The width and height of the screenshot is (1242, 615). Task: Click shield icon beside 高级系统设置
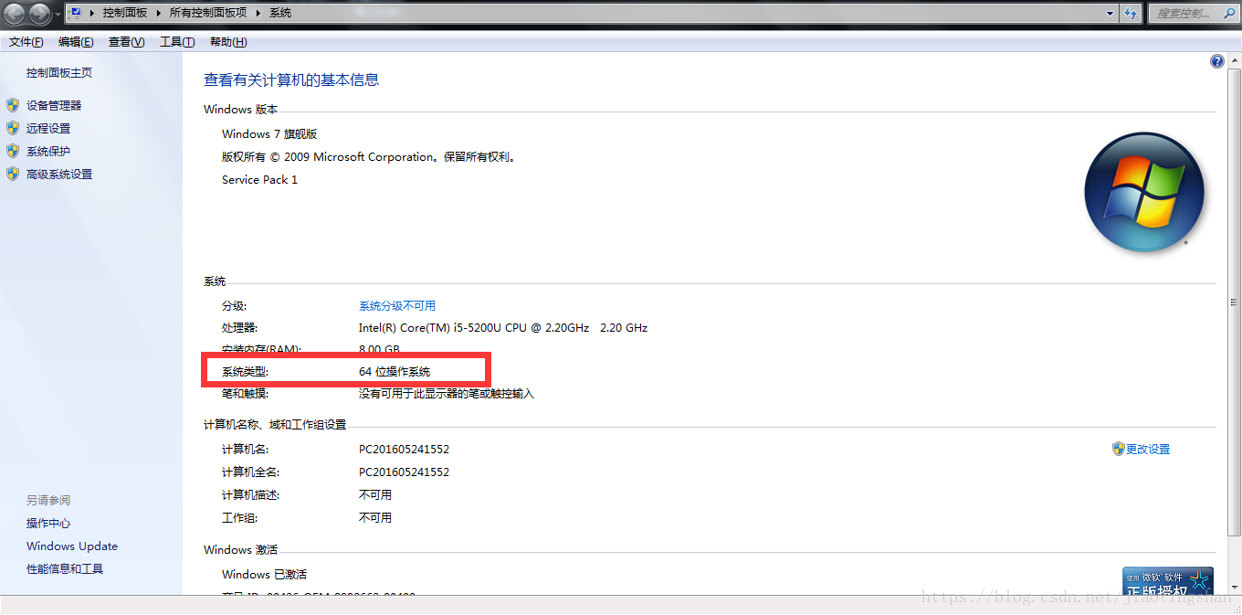tap(13, 174)
